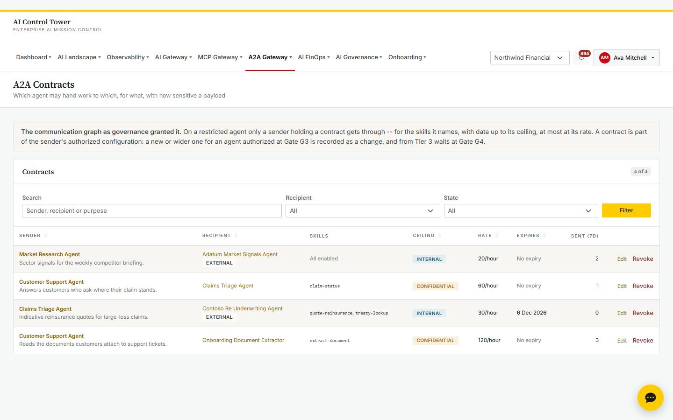Revoke the extract-document contract
The width and height of the screenshot is (673, 420).
643,341
